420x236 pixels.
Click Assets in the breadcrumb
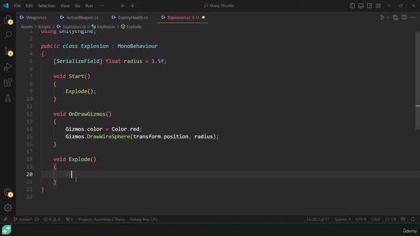point(27,27)
